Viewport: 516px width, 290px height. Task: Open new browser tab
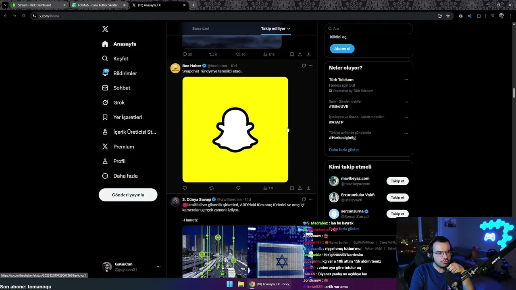[193, 5]
